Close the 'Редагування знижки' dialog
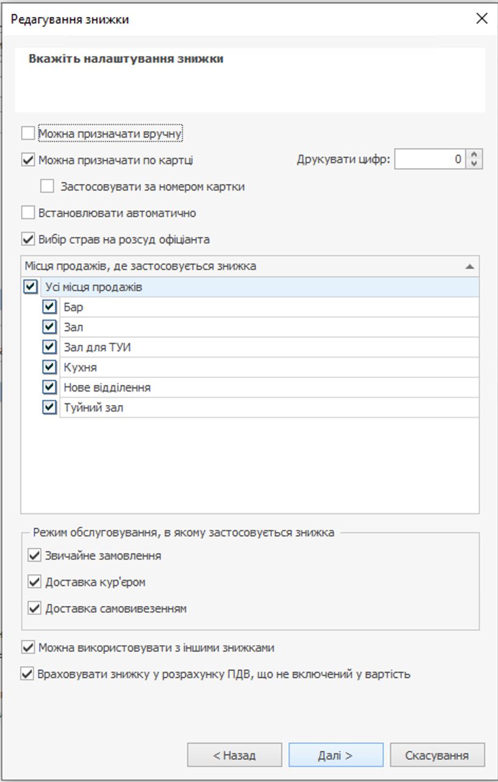The image size is (498, 782). tap(482, 19)
